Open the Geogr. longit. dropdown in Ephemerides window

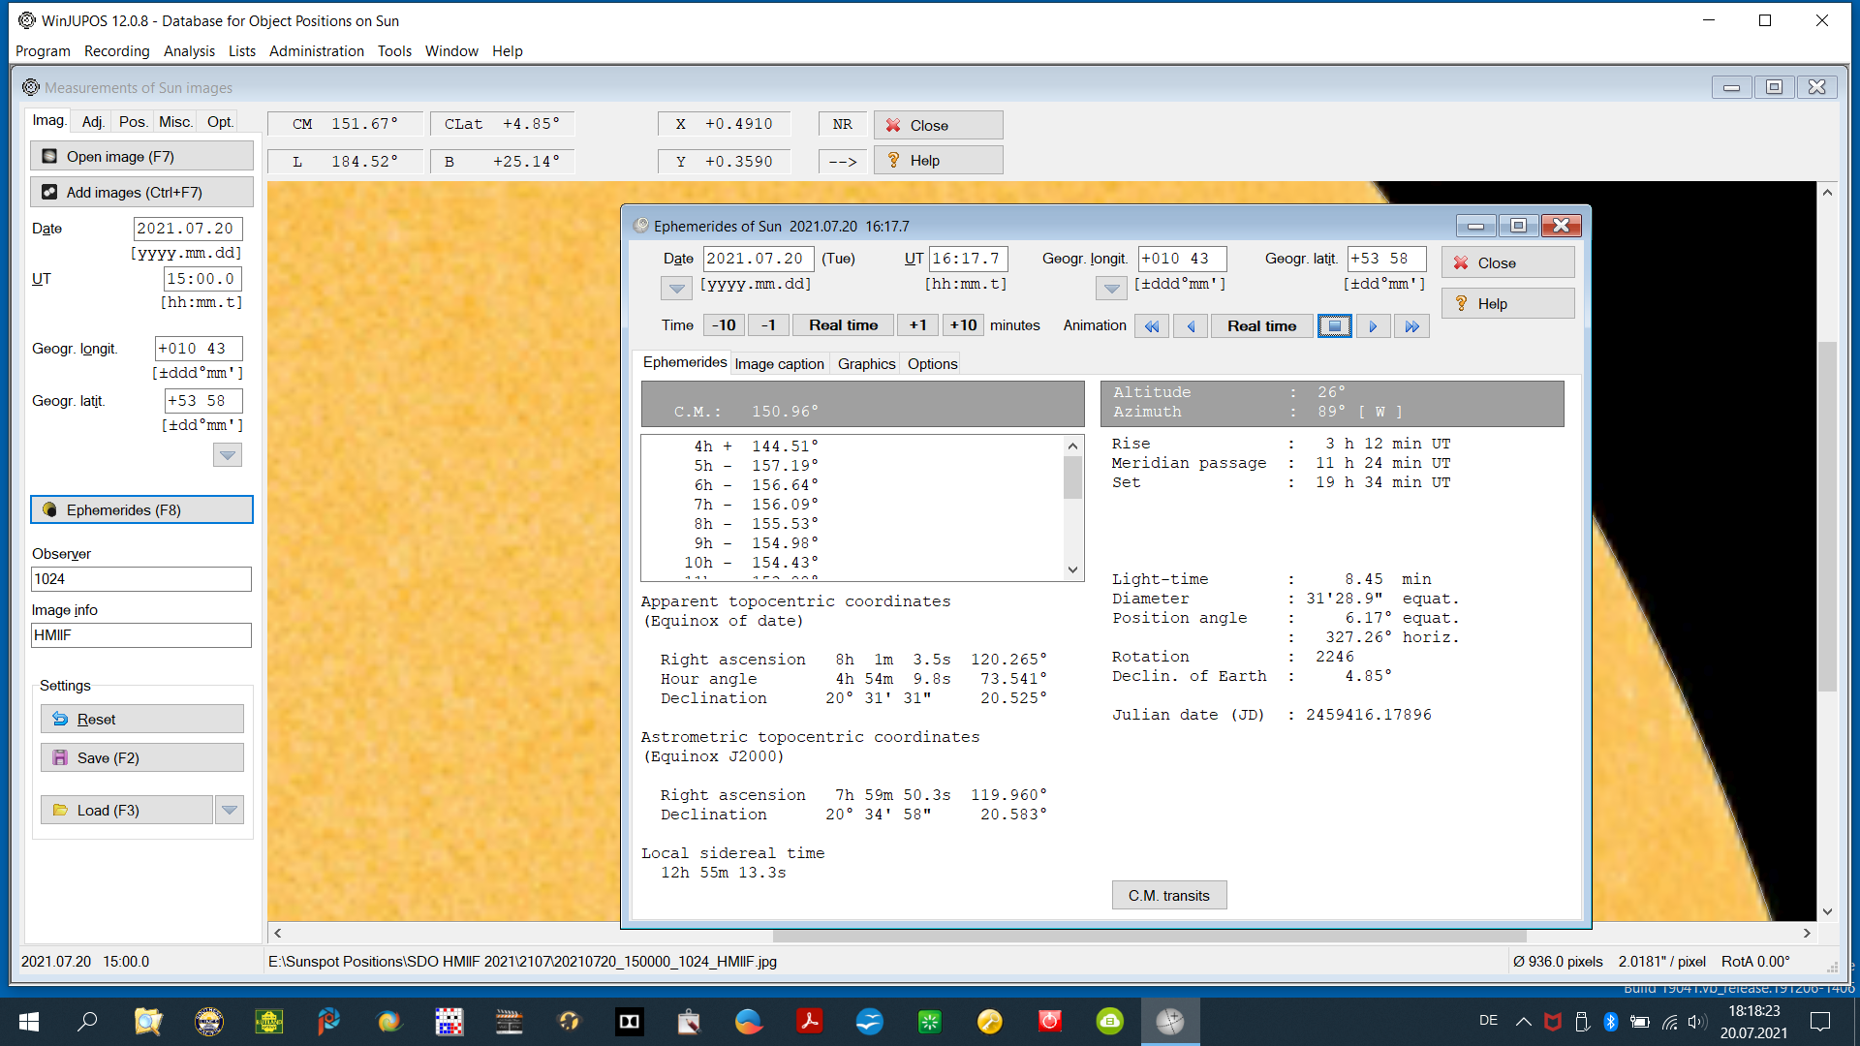(1110, 288)
